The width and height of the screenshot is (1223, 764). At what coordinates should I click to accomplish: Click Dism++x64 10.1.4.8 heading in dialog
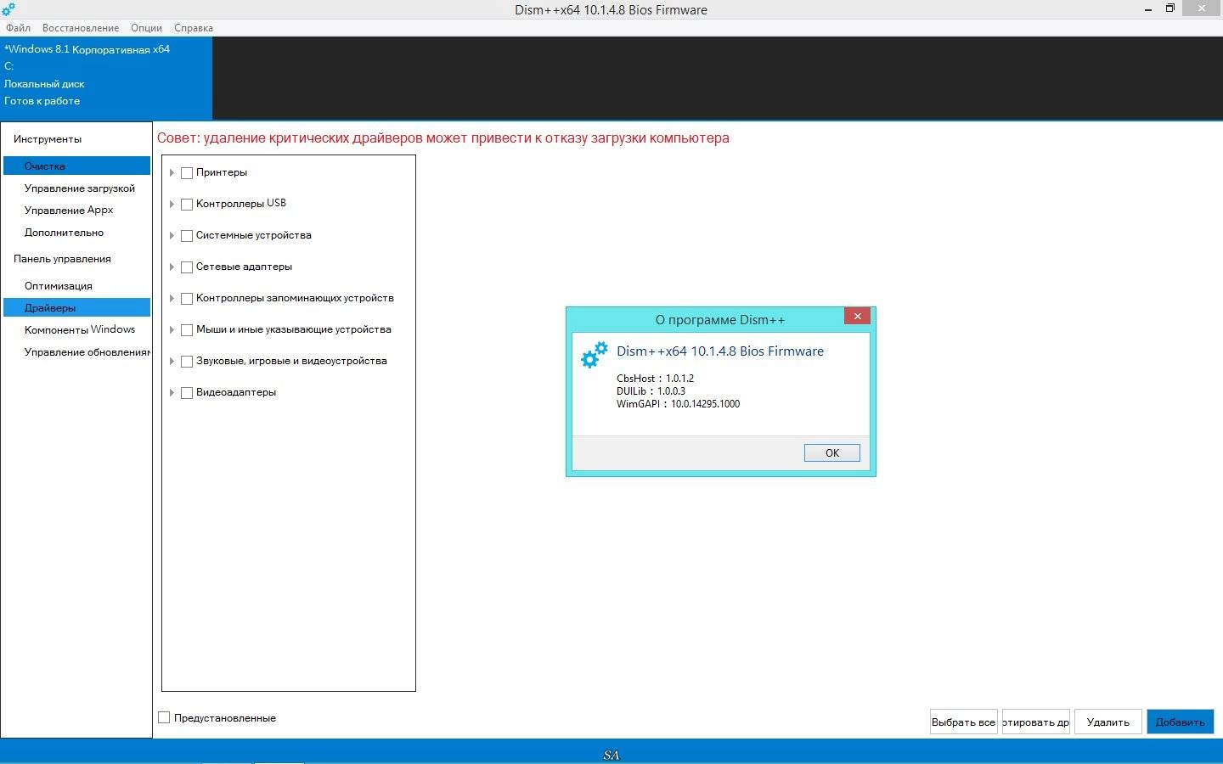point(720,351)
